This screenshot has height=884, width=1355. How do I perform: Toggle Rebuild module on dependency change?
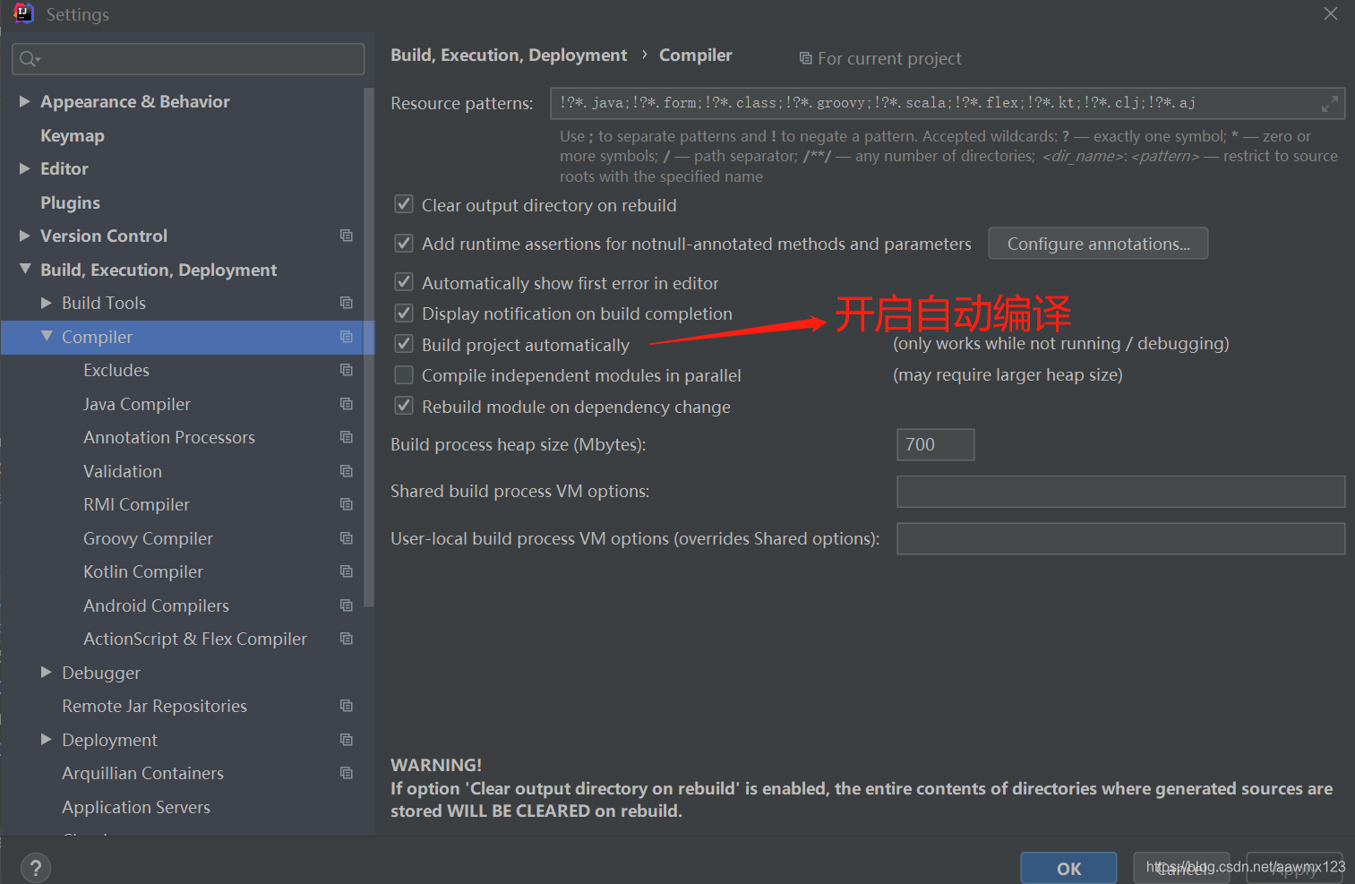click(x=404, y=406)
